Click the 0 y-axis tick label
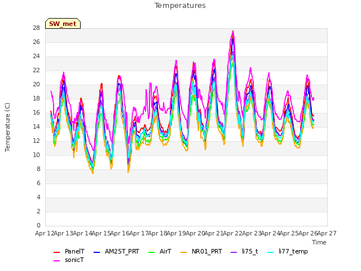 [38, 226]
